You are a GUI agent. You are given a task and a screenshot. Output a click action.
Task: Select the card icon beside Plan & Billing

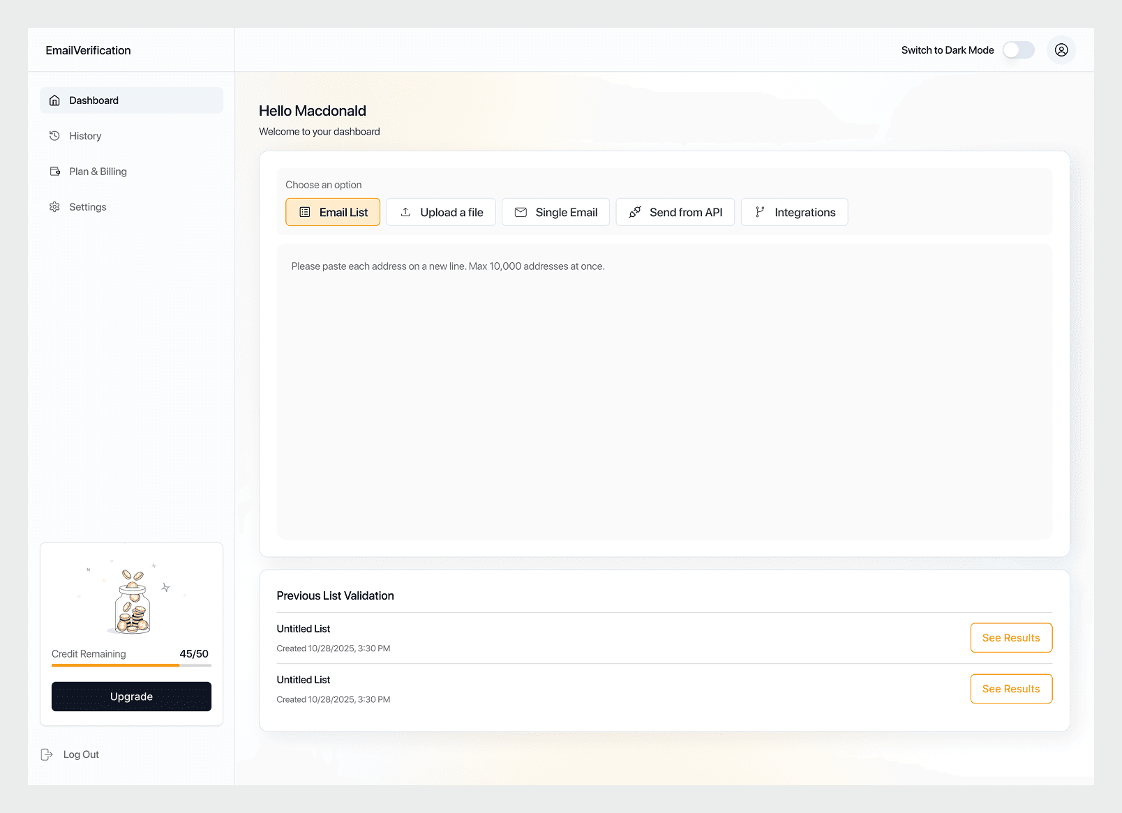point(55,171)
